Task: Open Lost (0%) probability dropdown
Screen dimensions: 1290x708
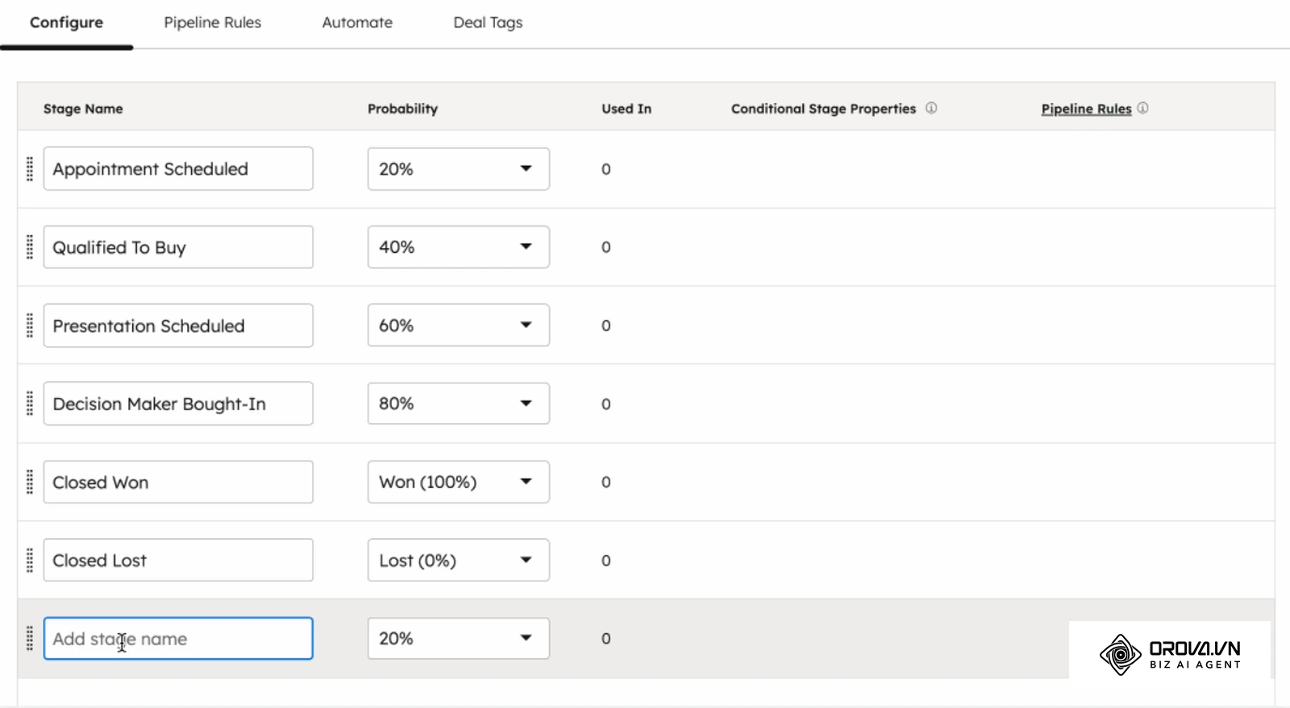Action: (458, 560)
